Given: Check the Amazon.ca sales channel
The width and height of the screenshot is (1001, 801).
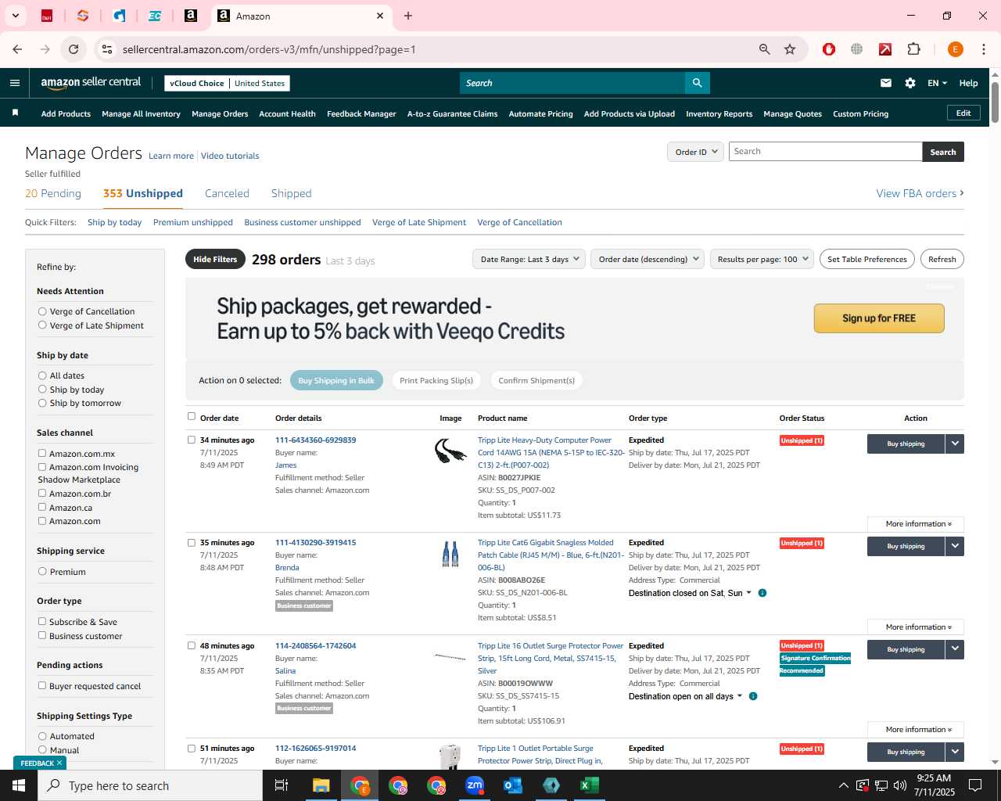Looking at the screenshot, I should click(42, 507).
